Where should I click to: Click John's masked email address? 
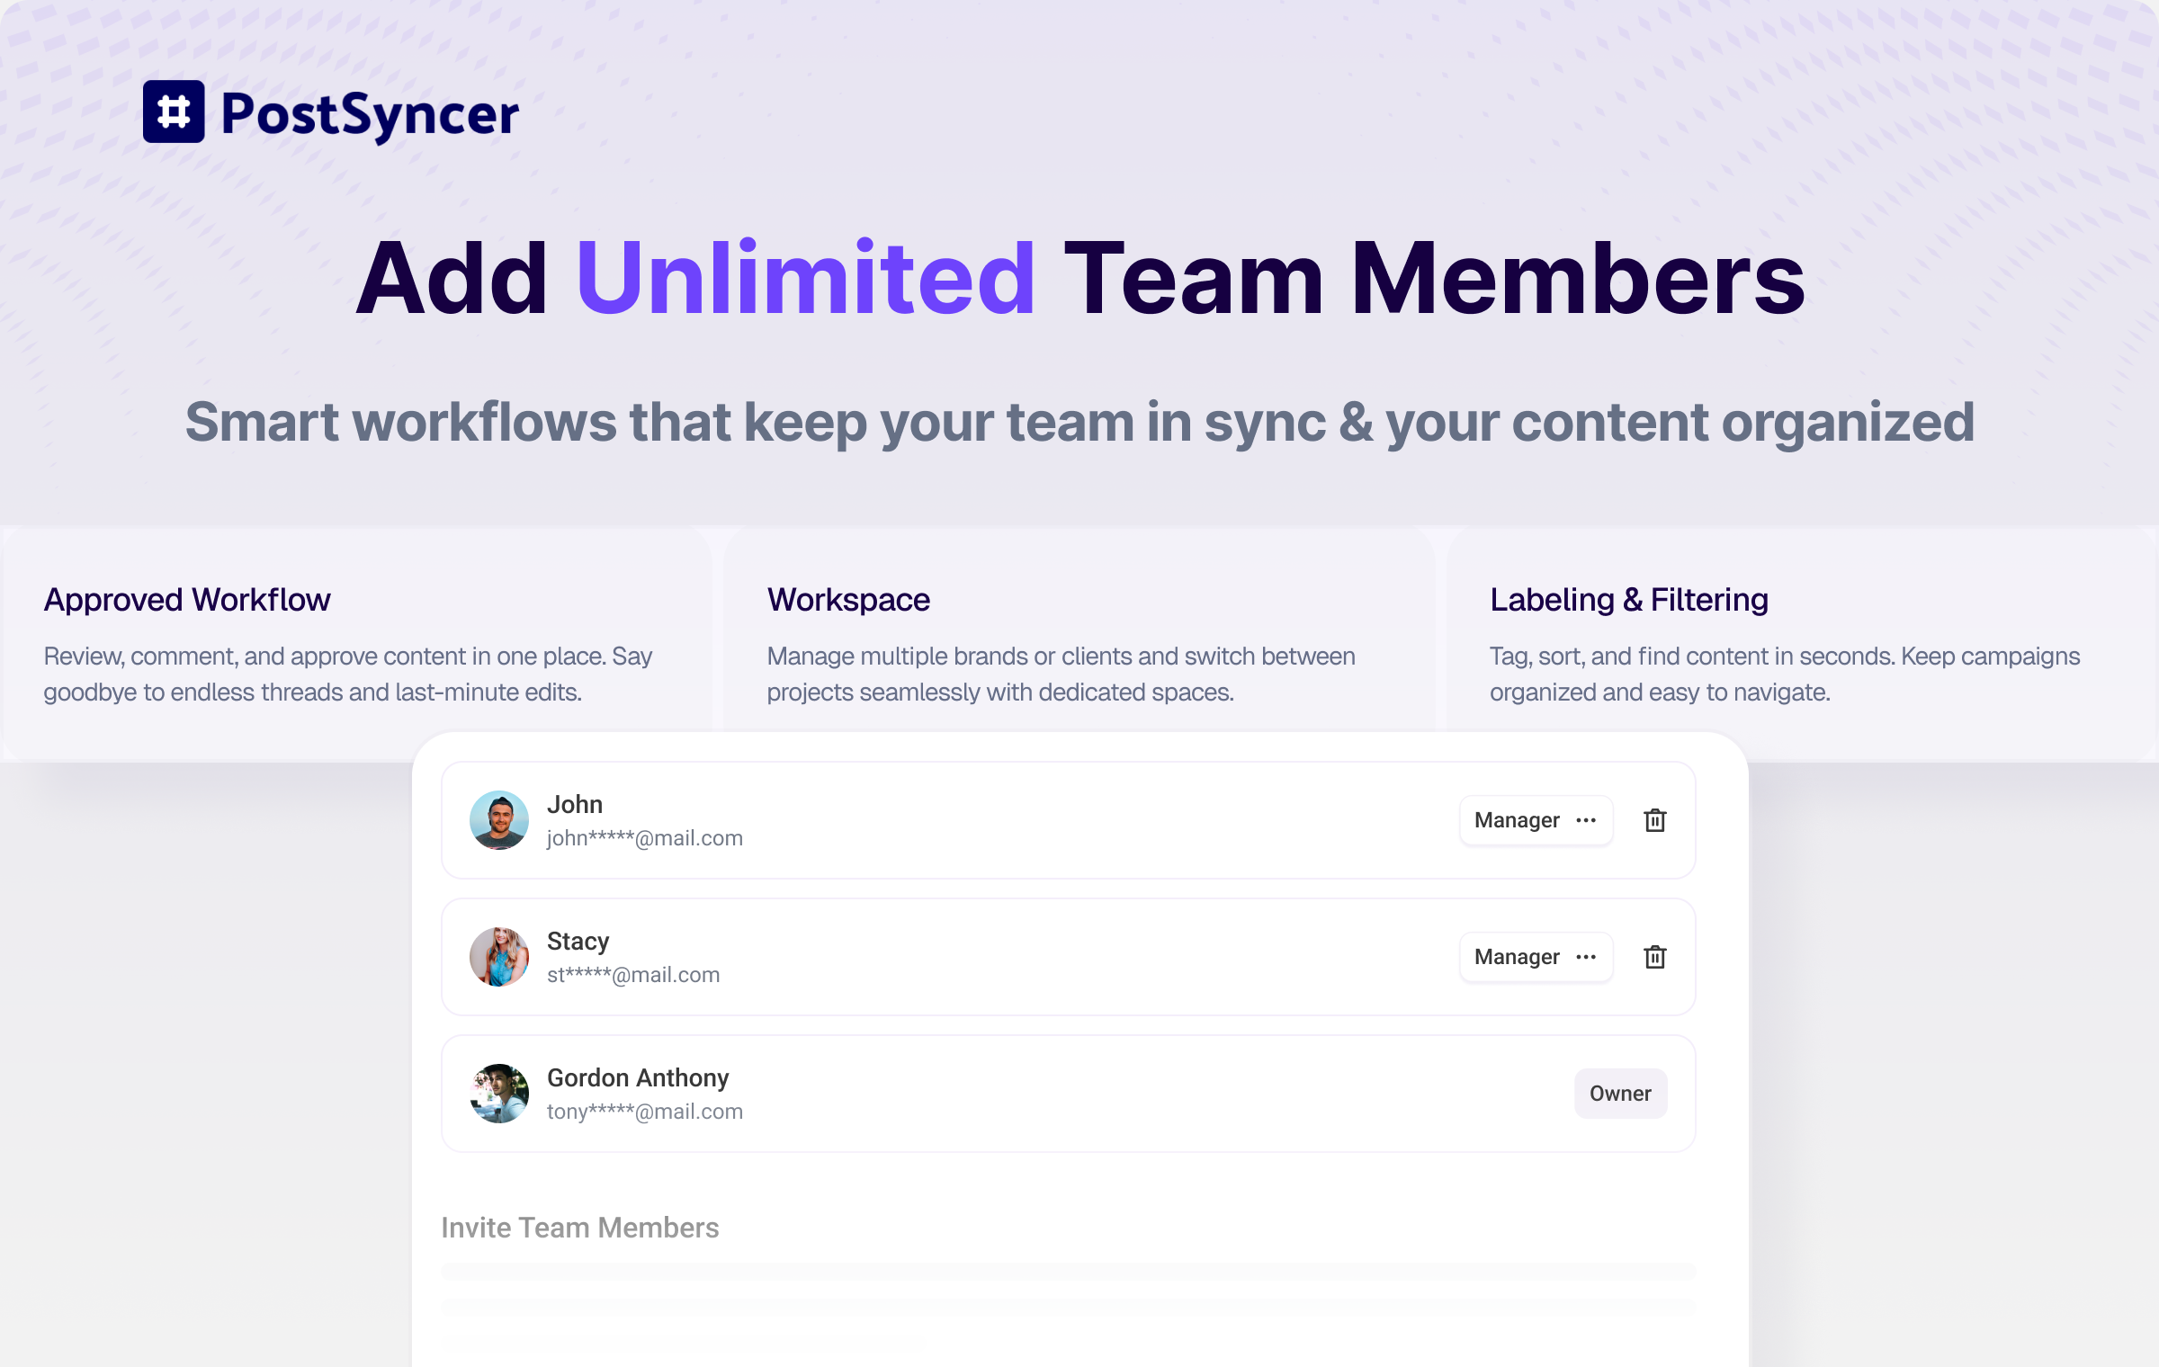click(x=644, y=838)
